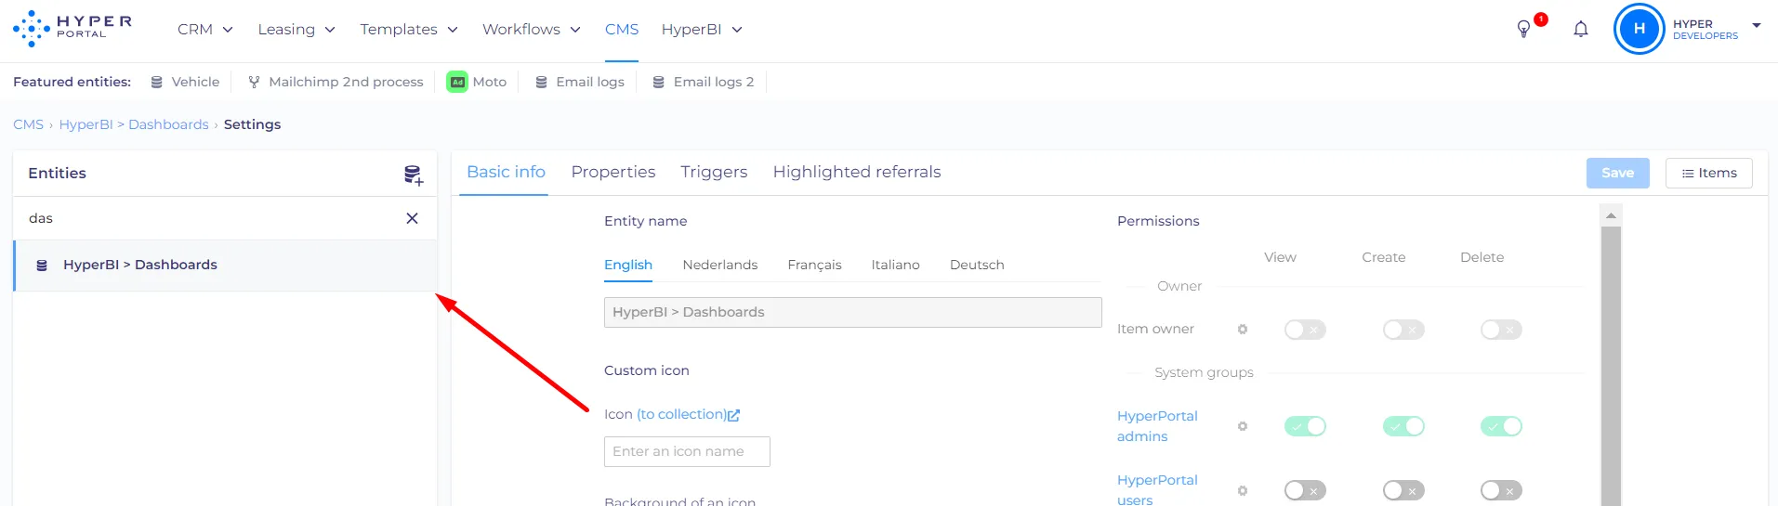Click the Email logs 2 database icon
This screenshot has height=506, width=1778.
point(658,83)
